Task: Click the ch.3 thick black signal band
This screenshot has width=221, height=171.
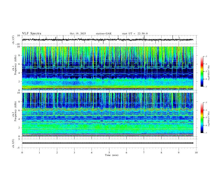Action: (107, 143)
